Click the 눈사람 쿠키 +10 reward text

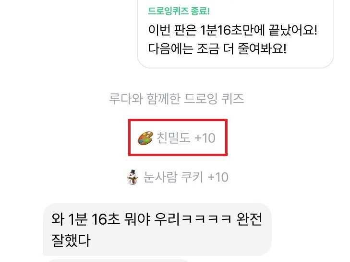[186, 177]
